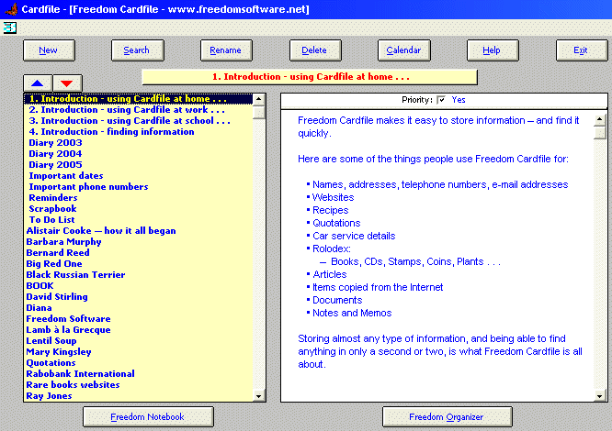Click the card list scroll up arrow

pyautogui.click(x=259, y=99)
